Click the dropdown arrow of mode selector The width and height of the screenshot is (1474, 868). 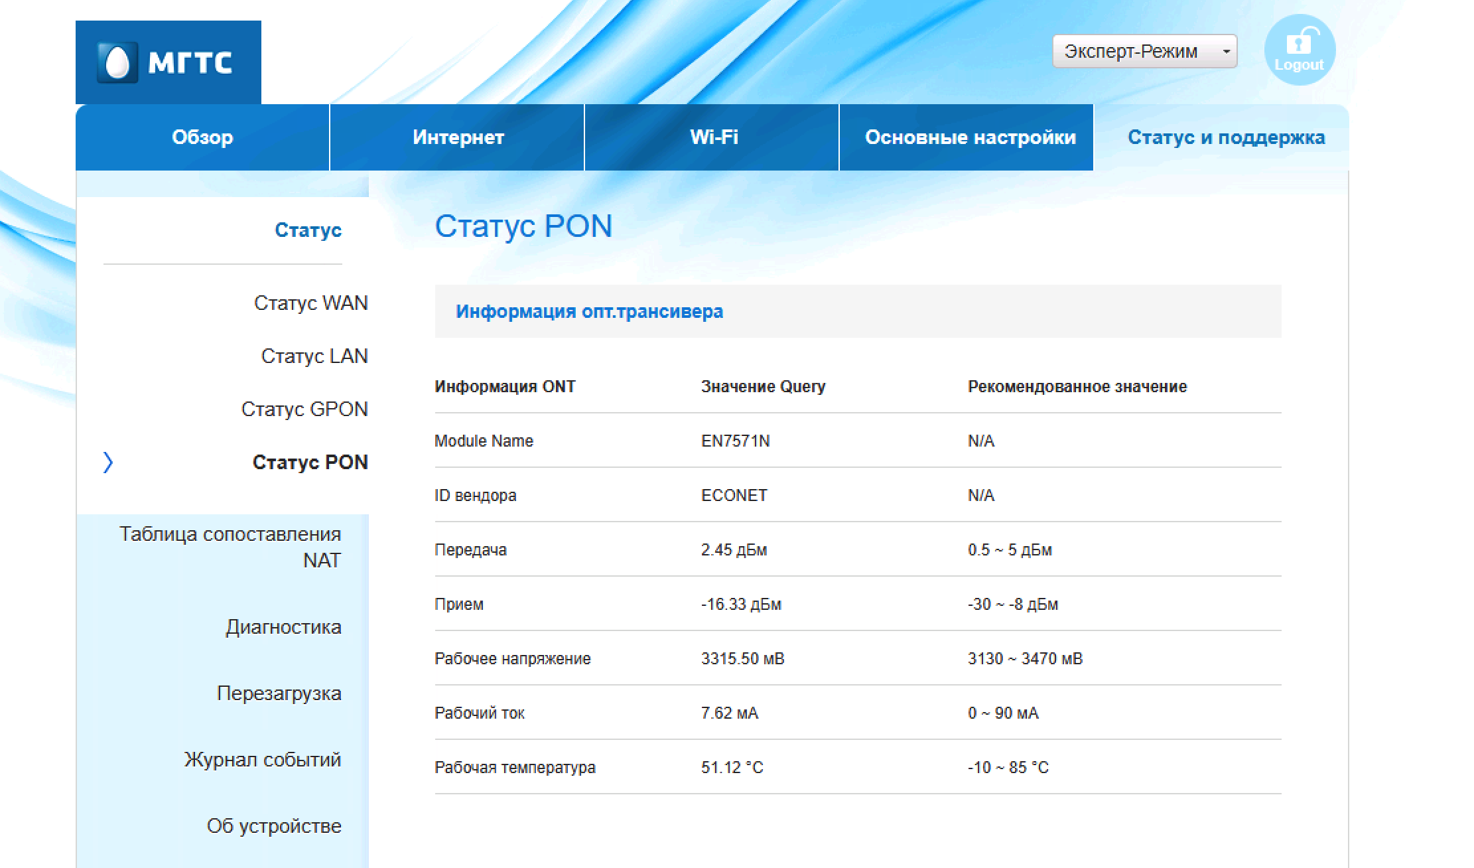(x=1226, y=51)
